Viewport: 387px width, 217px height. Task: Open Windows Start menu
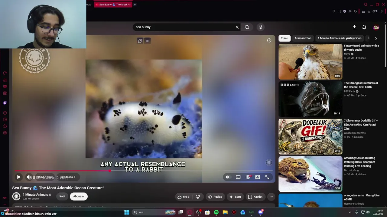(x=127, y=212)
